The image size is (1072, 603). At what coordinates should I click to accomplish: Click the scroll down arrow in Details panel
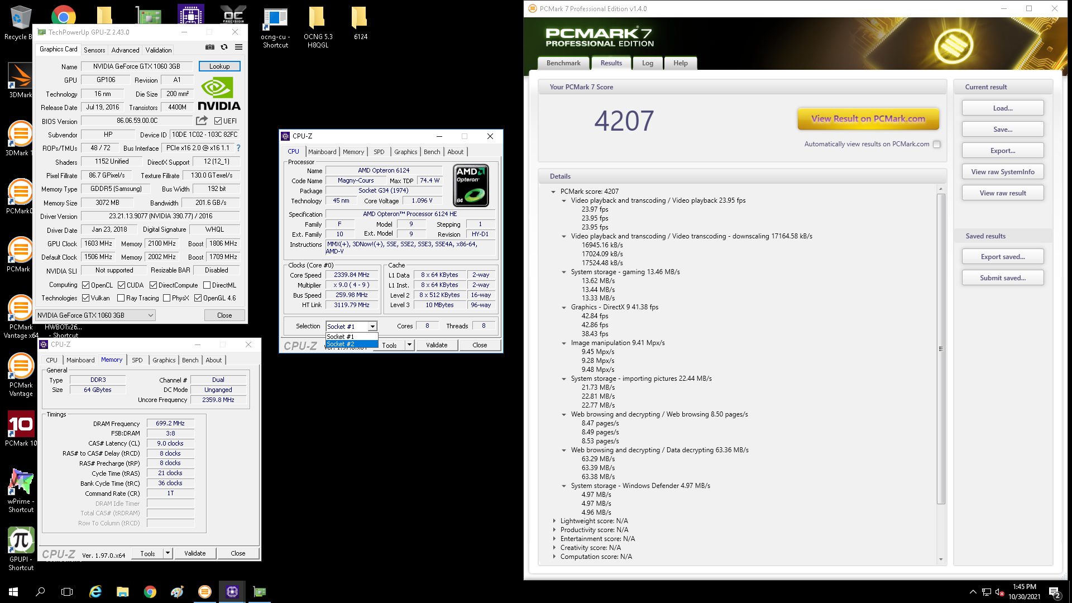tap(941, 559)
